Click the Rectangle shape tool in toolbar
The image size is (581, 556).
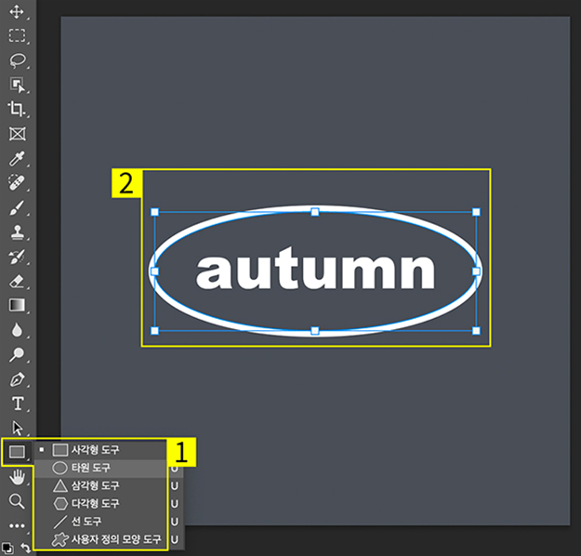(x=17, y=452)
